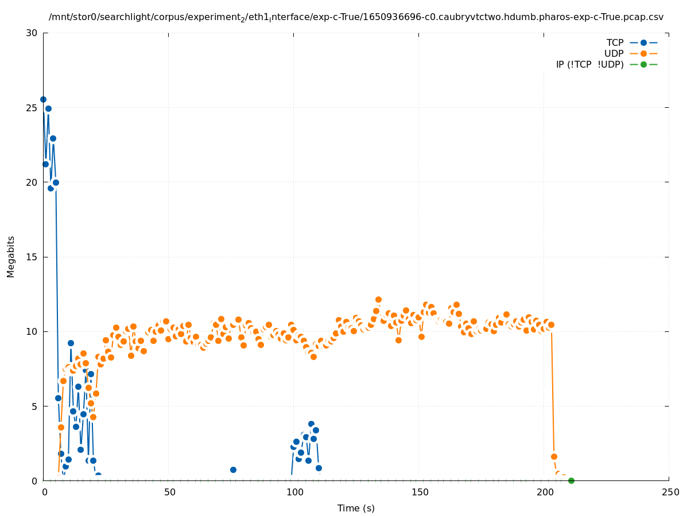Click the Megabits y-axis label
The height and width of the screenshot is (516, 687).
(11, 256)
